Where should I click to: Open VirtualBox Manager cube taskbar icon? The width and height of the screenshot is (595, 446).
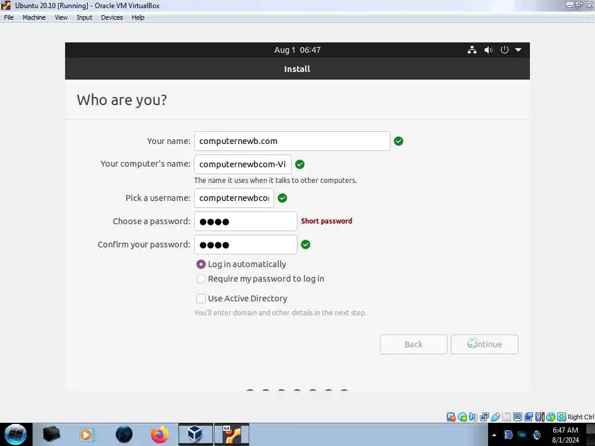[195, 434]
